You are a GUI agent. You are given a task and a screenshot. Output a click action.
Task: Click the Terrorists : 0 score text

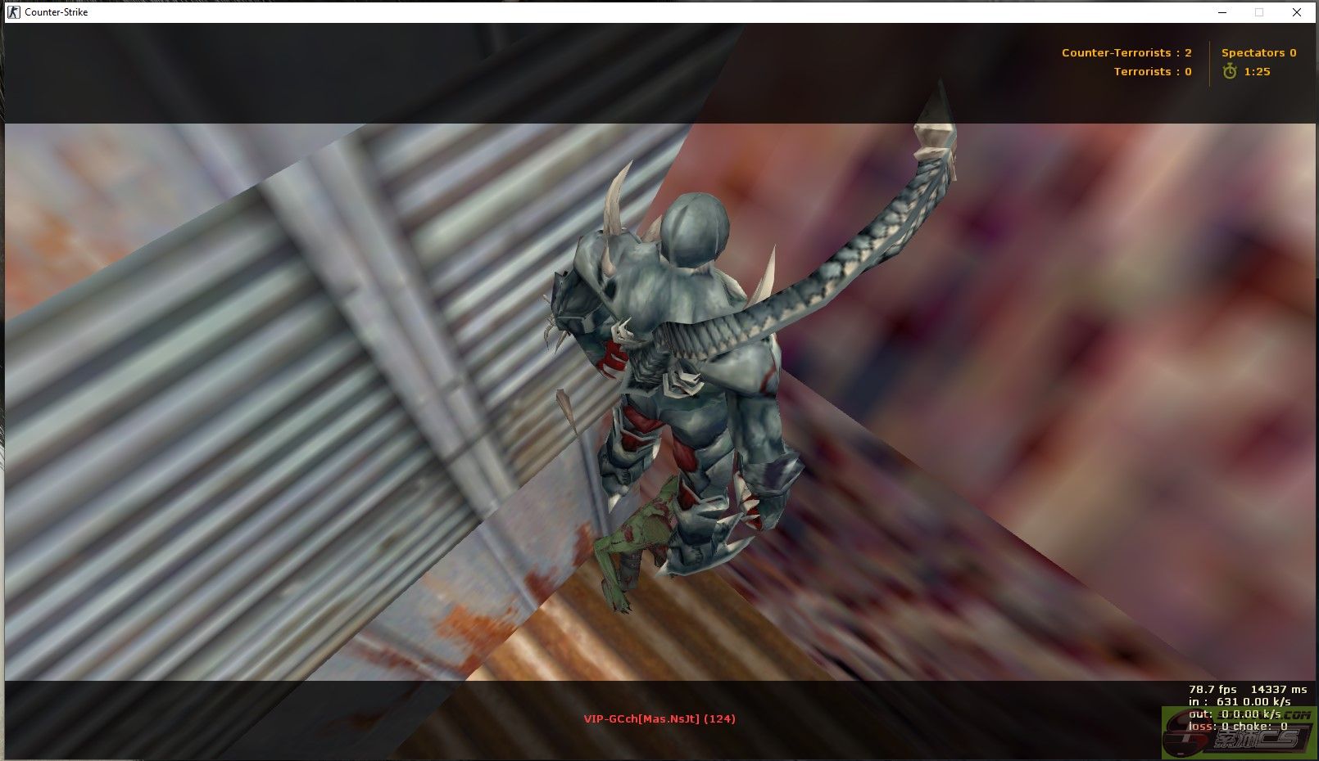point(1153,72)
